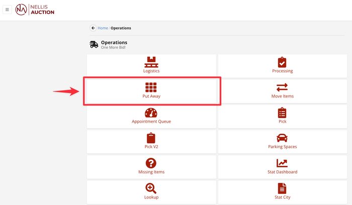Click the Missing Items question icon
Viewport: 352px width, 205px height.
[151, 163]
